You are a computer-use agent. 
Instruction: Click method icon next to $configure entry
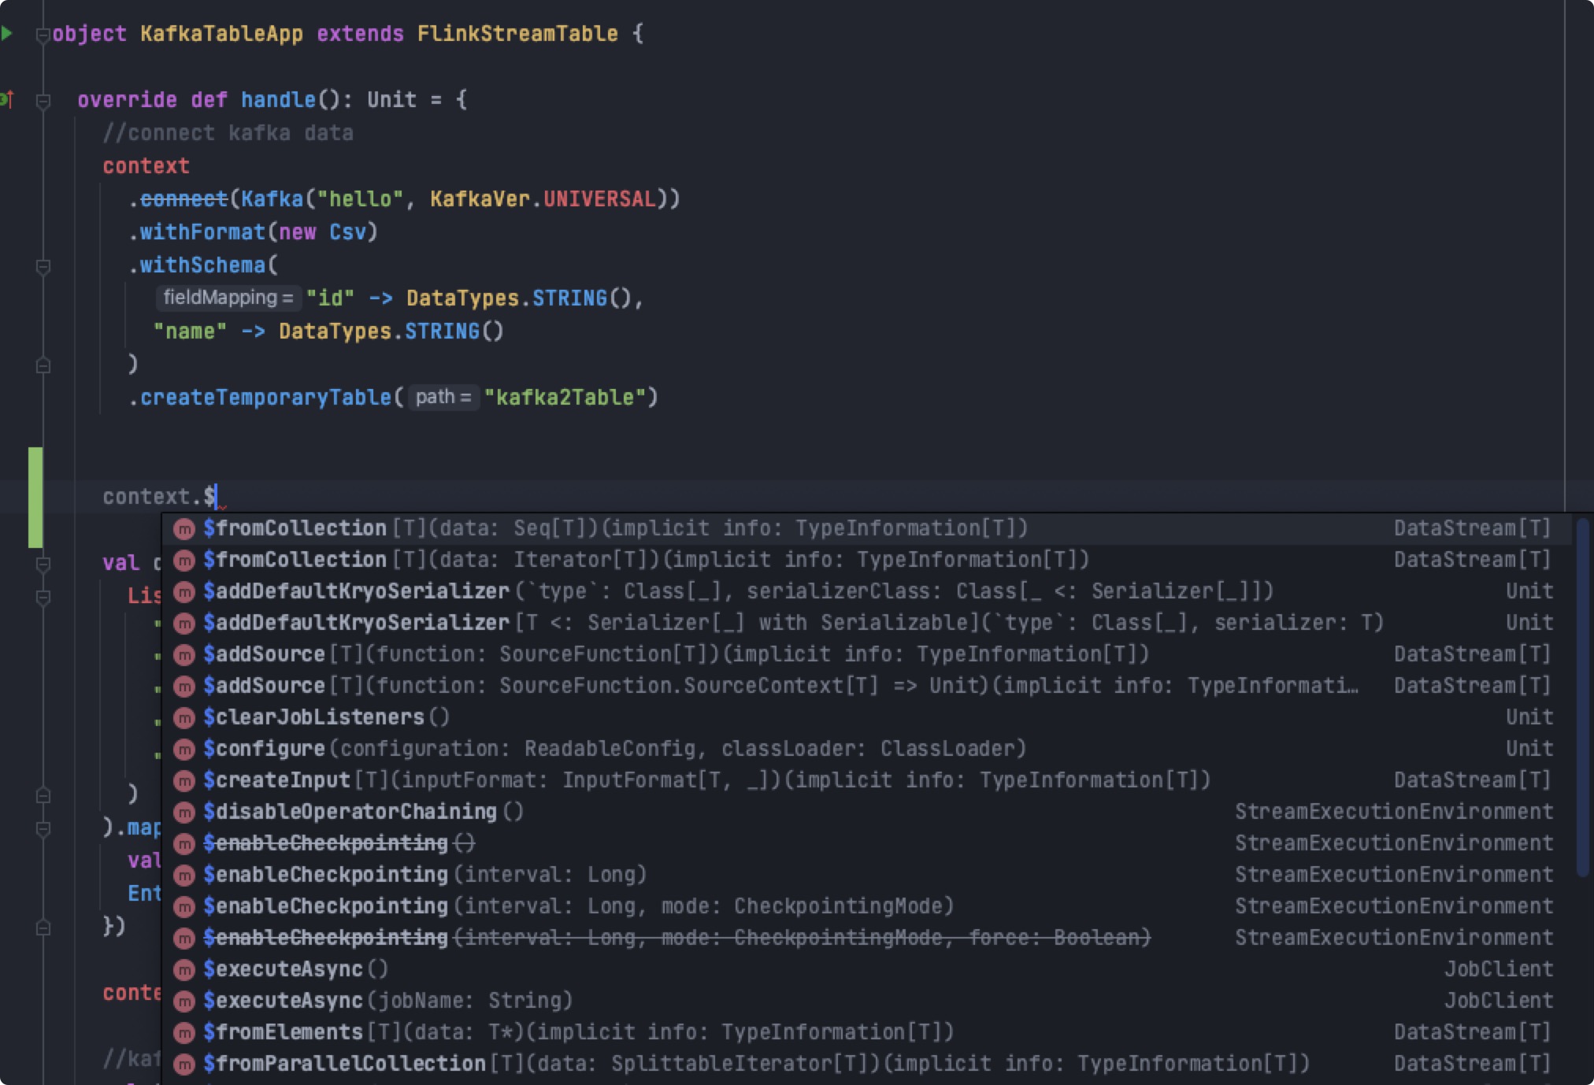coord(184,750)
